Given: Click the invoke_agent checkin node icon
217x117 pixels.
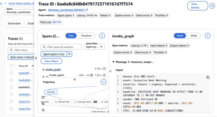Looking at the screenshot, I should [x=76, y=102].
